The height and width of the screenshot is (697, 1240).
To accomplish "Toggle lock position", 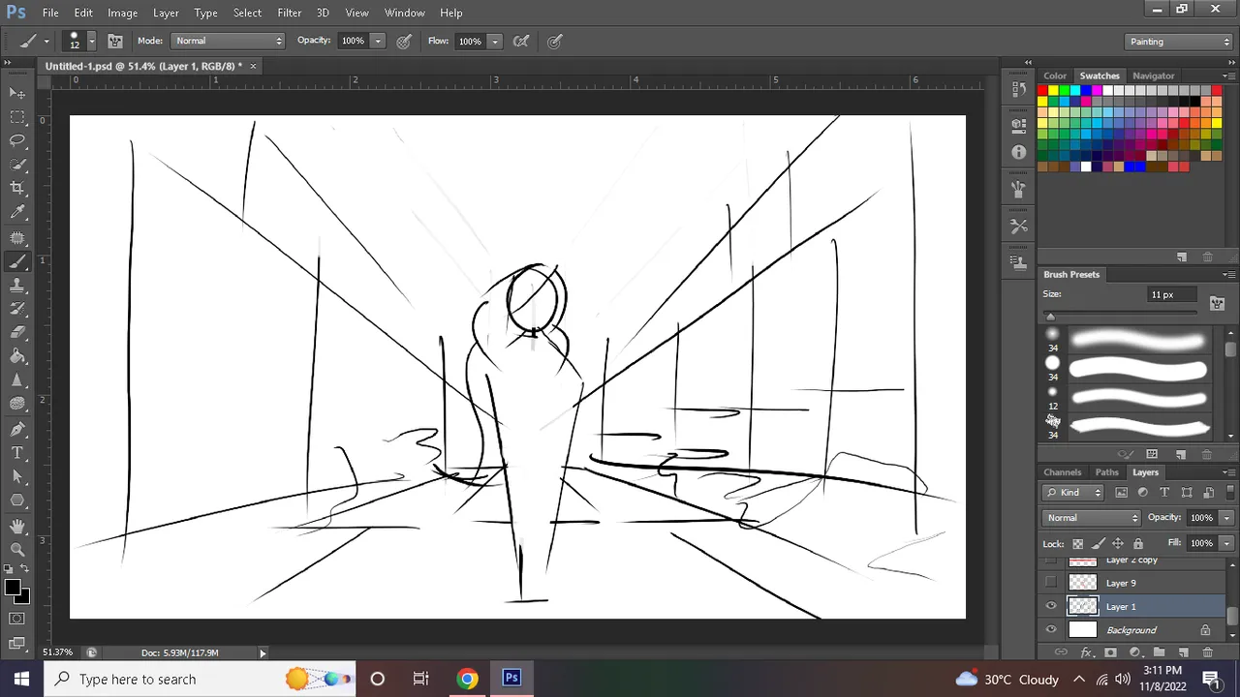I will (1118, 543).
